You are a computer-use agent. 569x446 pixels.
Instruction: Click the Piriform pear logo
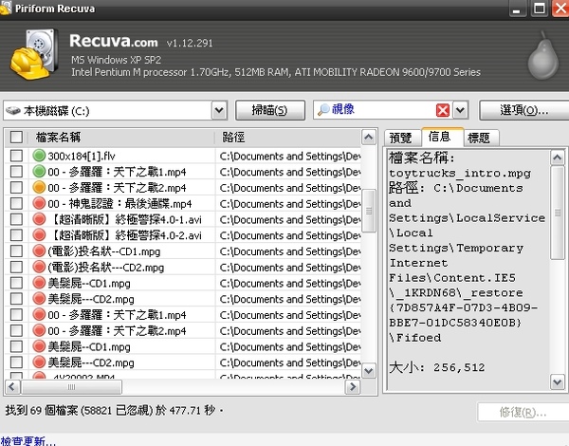(542, 56)
